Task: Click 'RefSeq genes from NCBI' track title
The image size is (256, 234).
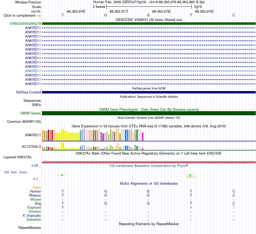Action: tap(149, 88)
